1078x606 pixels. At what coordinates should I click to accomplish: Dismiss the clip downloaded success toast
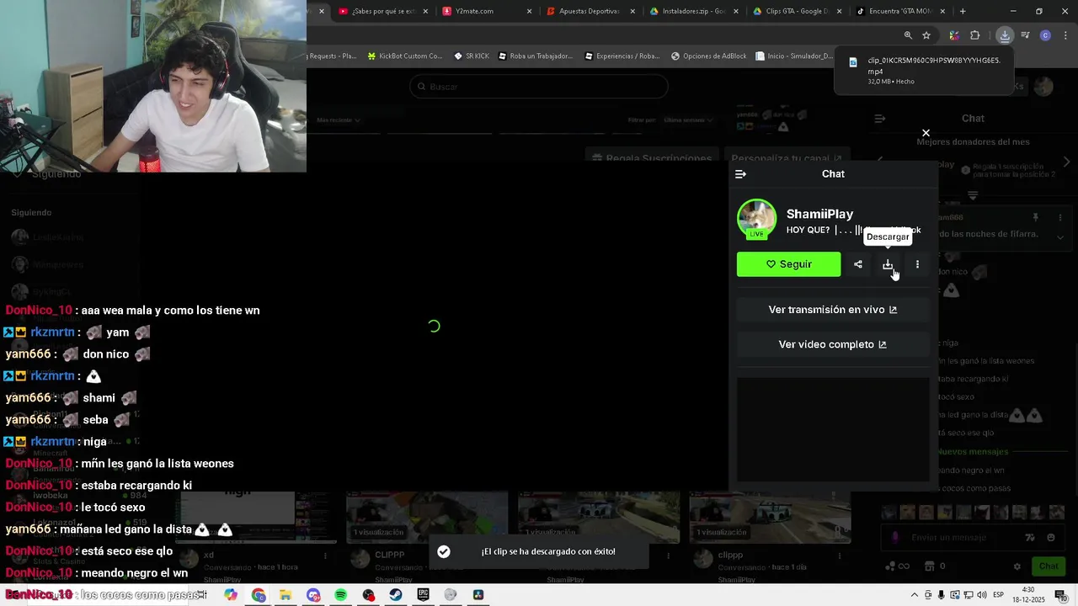click(539, 551)
